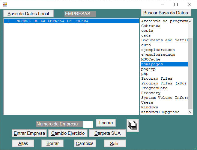The width and height of the screenshot is (197, 150).
Task: Click the Numero de Empresa input box
Action: [88, 124]
